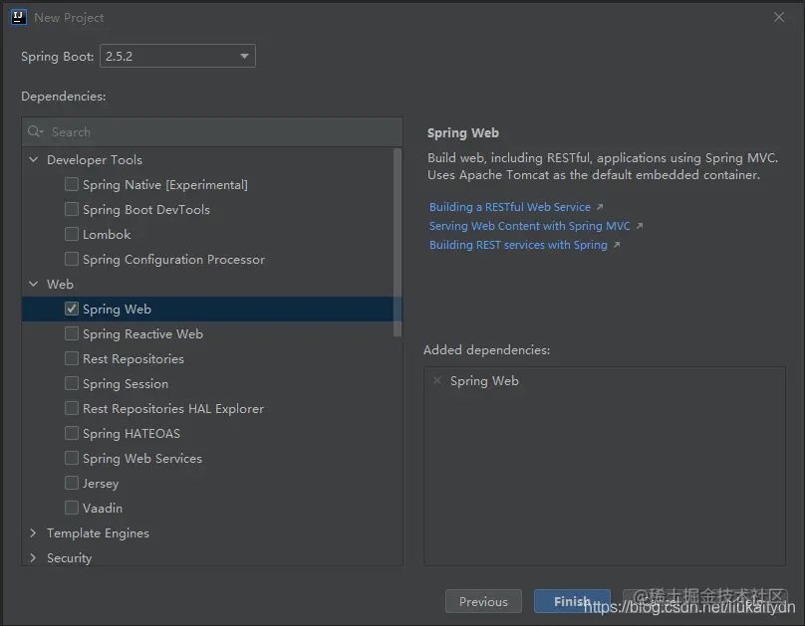Uncheck the Spring Web checkbox
Image resolution: width=805 pixels, height=626 pixels.
coord(72,309)
